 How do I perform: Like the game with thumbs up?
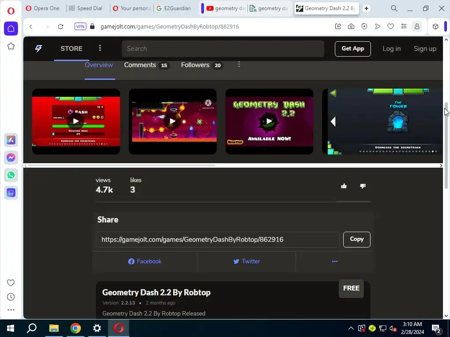coord(344,186)
